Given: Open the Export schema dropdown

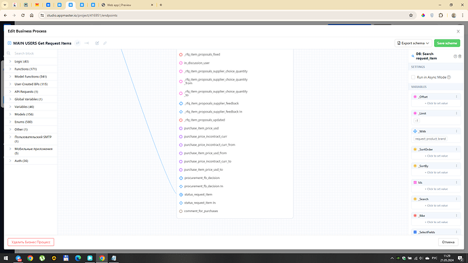Looking at the screenshot, I should click(x=413, y=43).
